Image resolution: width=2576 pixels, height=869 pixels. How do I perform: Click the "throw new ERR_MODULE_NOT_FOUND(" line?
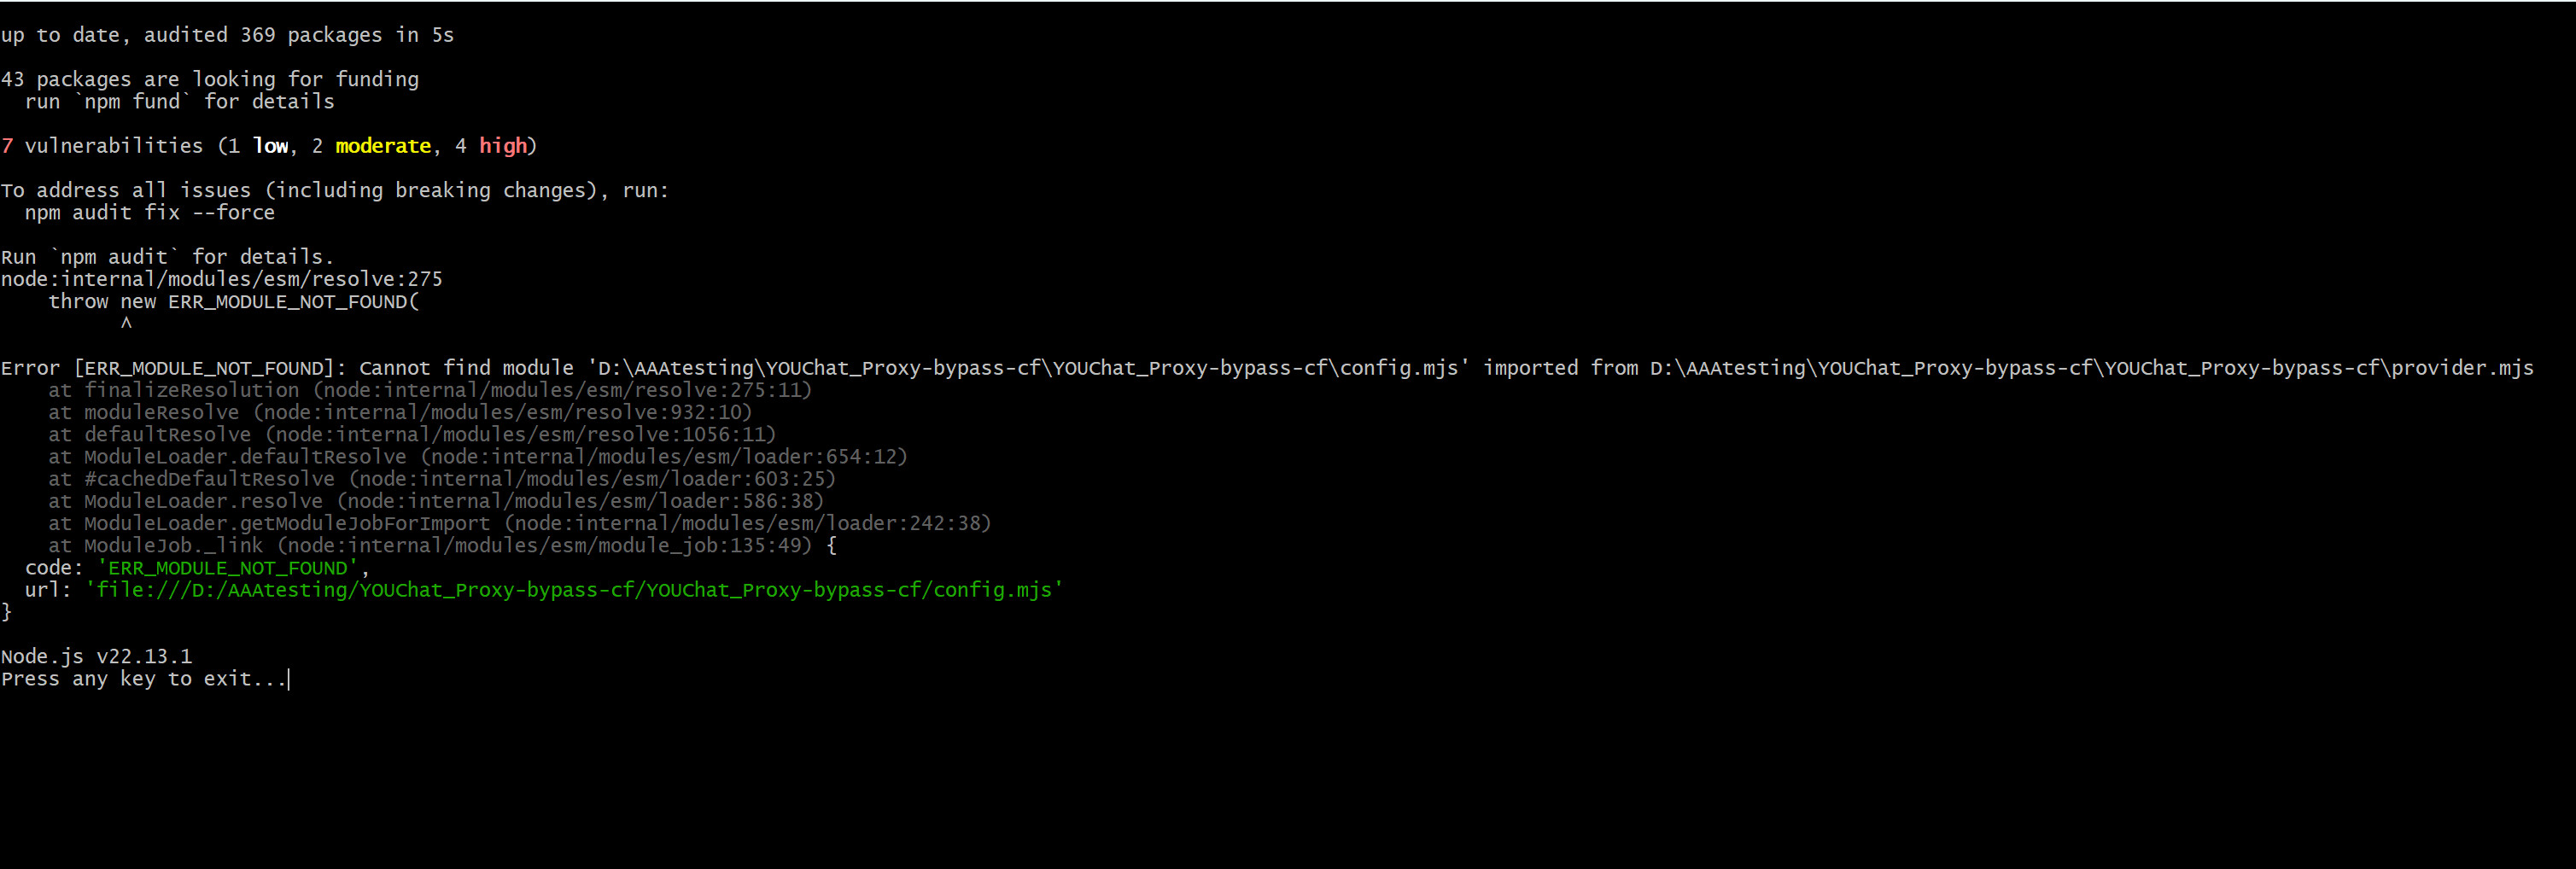[x=234, y=302]
